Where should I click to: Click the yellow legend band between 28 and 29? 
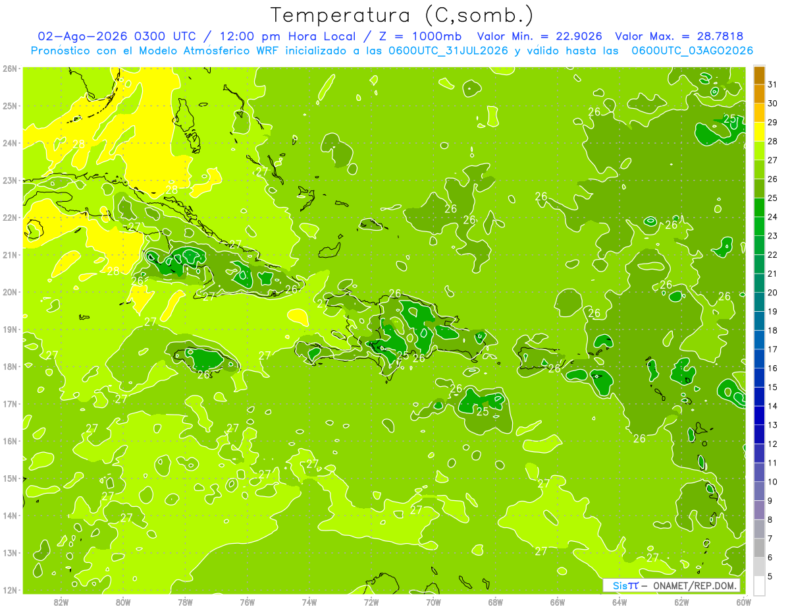pyautogui.click(x=759, y=132)
